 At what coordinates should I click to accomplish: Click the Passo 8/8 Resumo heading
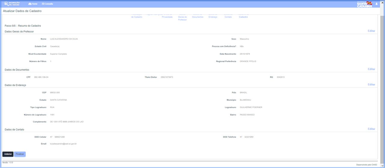(x=23, y=26)
